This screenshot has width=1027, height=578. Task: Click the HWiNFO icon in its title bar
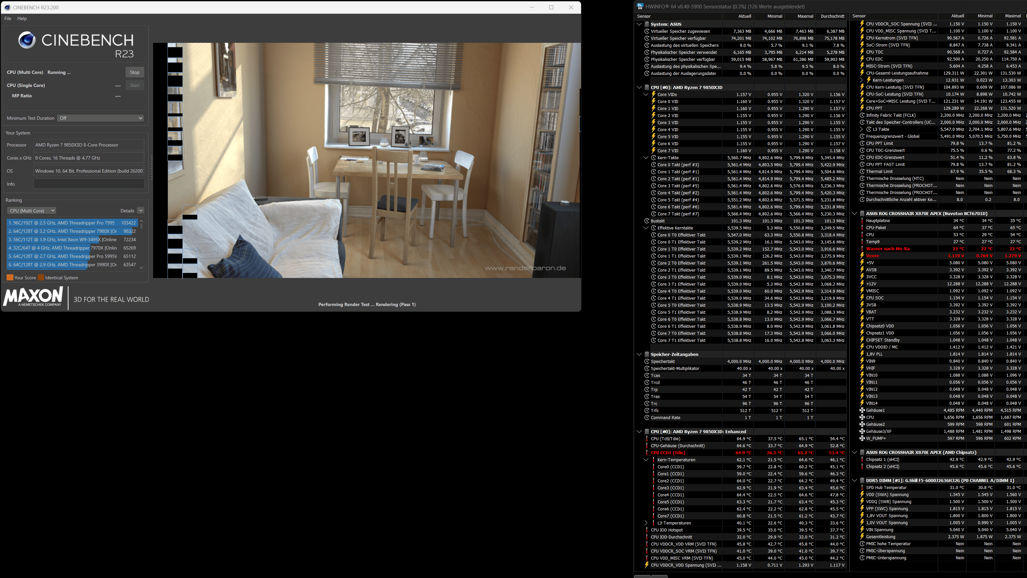click(x=640, y=6)
